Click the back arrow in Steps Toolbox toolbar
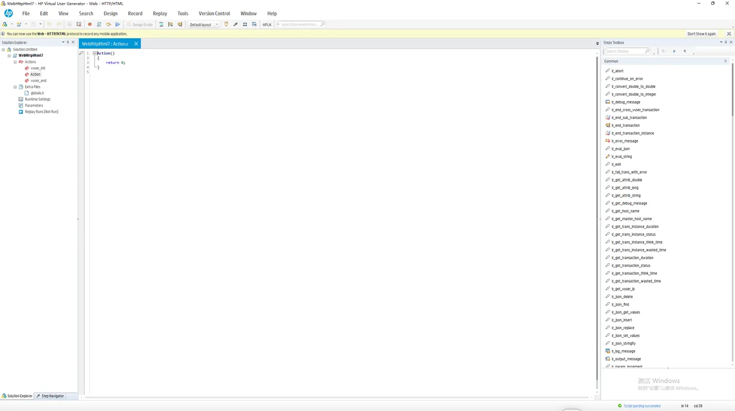This screenshot has height=411, width=735. pos(664,51)
